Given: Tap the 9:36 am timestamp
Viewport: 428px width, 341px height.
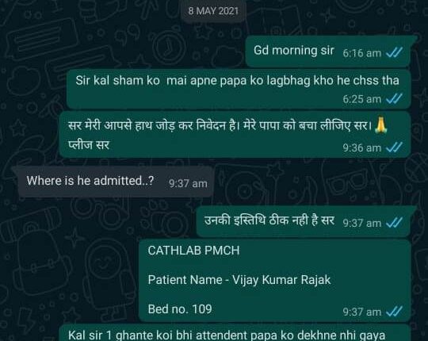Looking at the screenshot, I should coord(362,148).
